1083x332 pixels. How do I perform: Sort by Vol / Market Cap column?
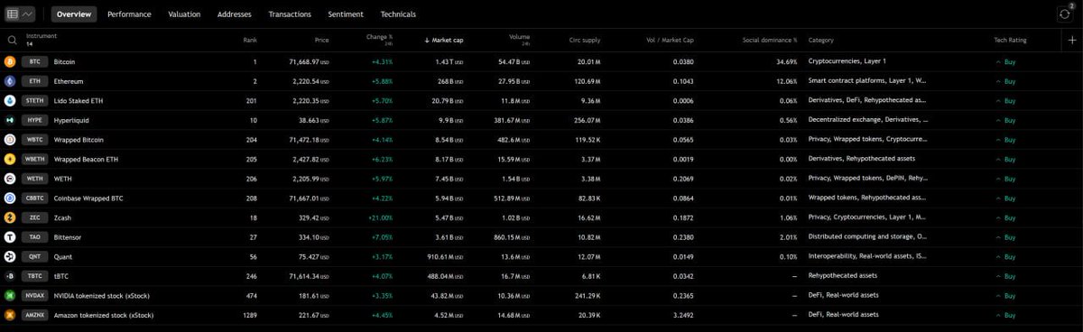click(671, 40)
